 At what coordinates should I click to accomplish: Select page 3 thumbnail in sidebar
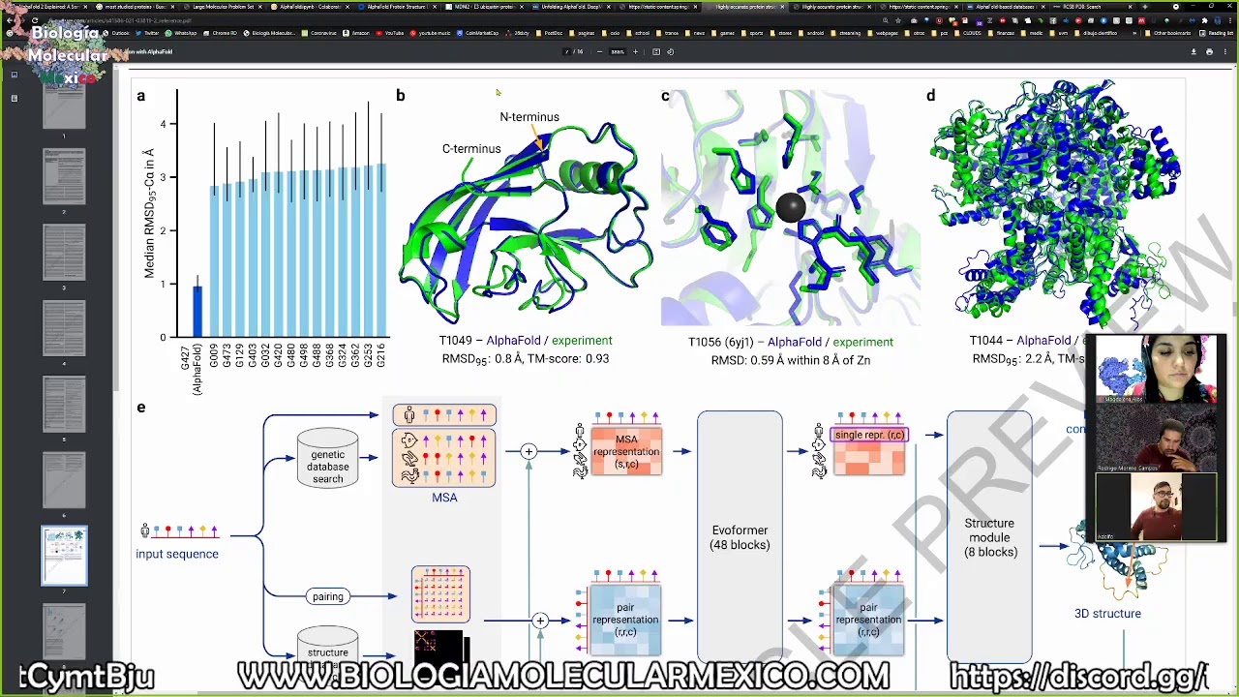(64, 252)
